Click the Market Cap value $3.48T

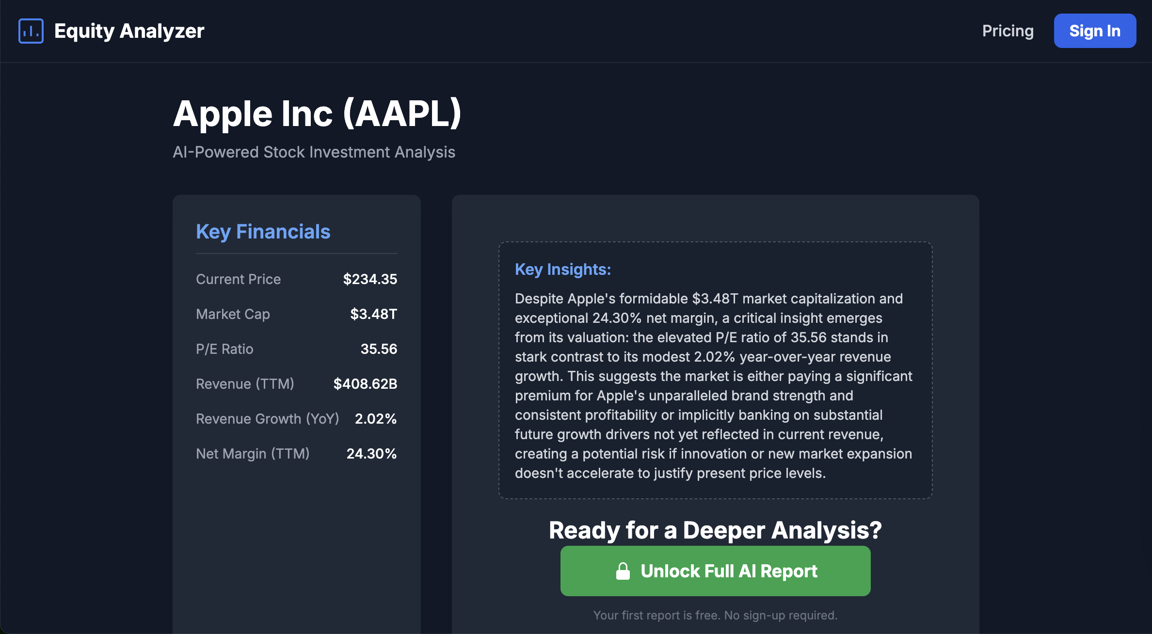click(x=373, y=314)
